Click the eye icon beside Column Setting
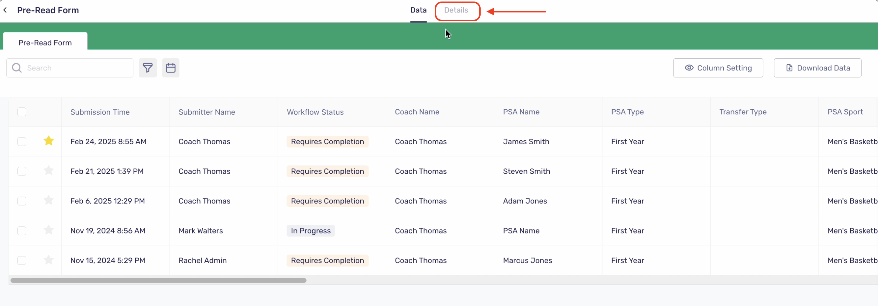The height and width of the screenshot is (306, 878). (689, 68)
